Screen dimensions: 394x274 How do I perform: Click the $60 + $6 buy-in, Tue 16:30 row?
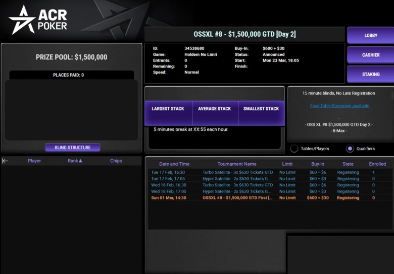pyautogui.click(x=318, y=172)
